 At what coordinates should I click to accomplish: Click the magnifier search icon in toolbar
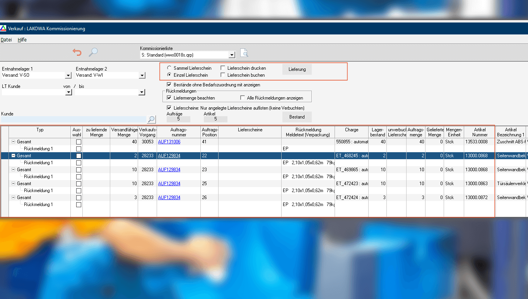point(93,52)
